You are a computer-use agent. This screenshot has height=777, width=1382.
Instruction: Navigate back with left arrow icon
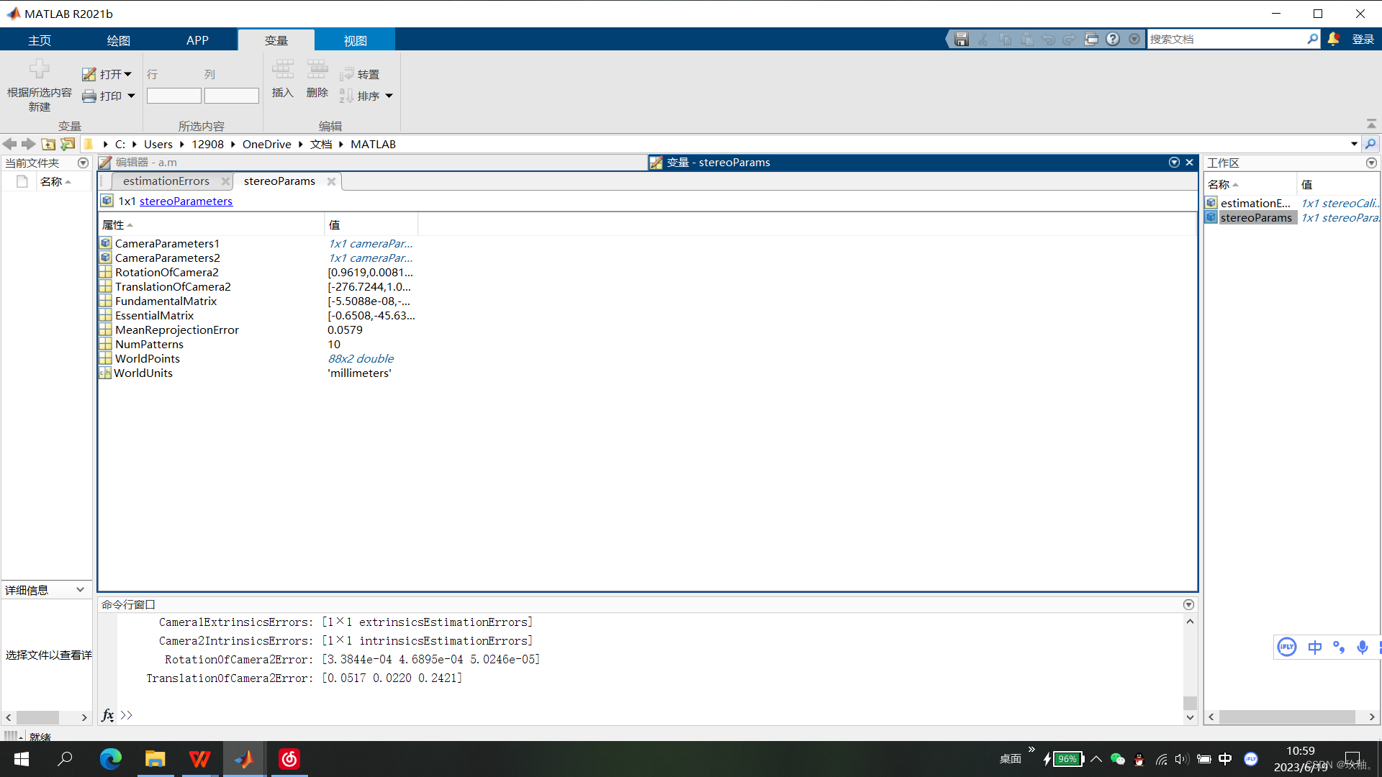tap(10, 144)
